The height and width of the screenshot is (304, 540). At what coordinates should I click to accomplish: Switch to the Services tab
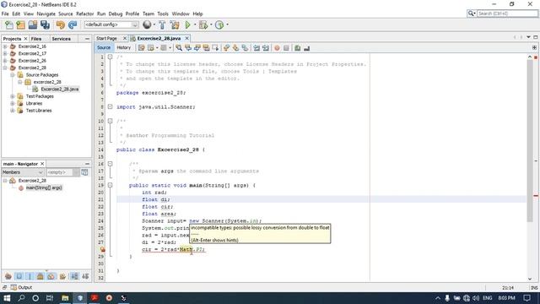coord(62,39)
